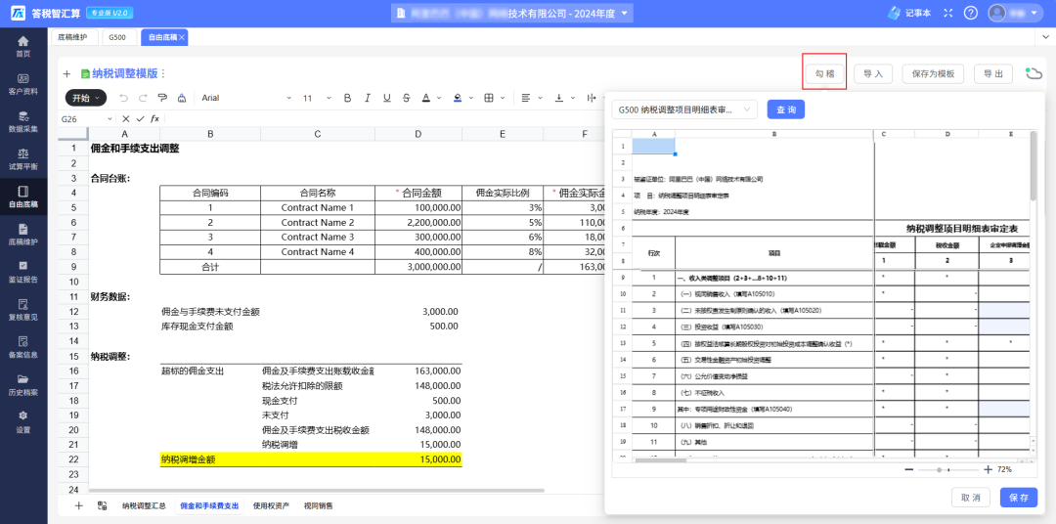Open the 开始 ribbon dropdown
This screenshot has width=1056, height=524.
click(x=86, y=98)
